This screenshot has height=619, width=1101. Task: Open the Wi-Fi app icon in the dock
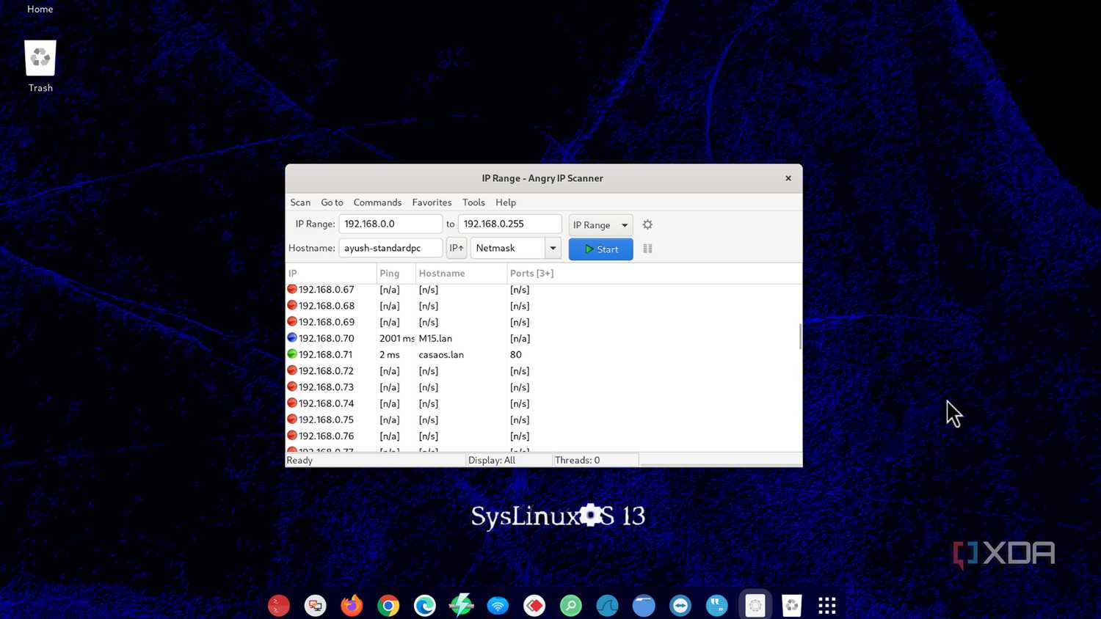click(x=498, y=605)
